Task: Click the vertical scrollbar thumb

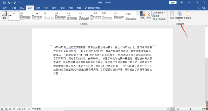Action: tap(206, 43)
